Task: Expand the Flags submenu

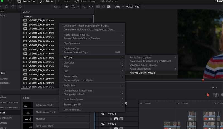Action: pos(92,66)
